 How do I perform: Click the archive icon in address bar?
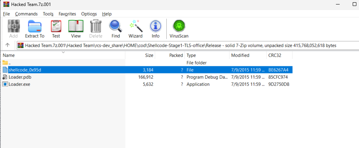[21, 45]
